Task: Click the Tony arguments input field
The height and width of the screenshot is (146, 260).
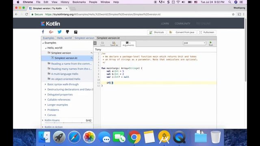Action: pos(155,49)
